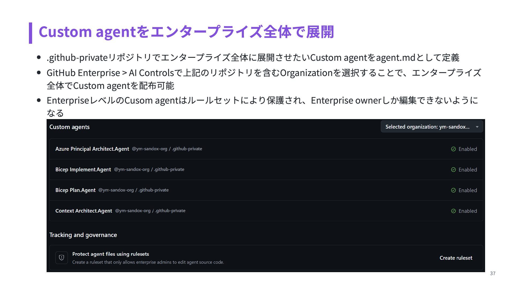Follow the repository link beside Bicep Plan.Agent
This screenshot has height=289, width=514.
[133, 190]
